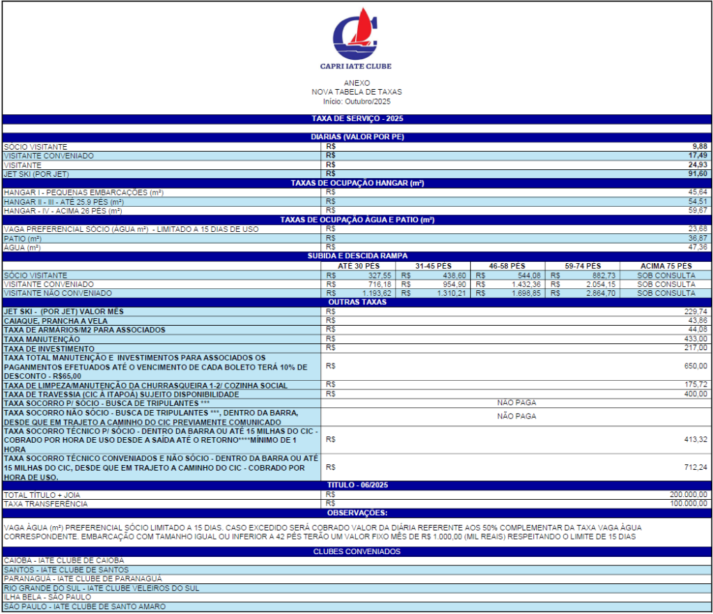Select the "TAXA TRANSFERÊNCIA" row label
Screen dimensions: 713x614
point(46,503)
